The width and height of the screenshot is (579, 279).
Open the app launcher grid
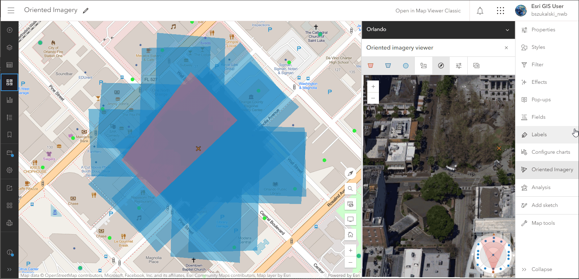tap(501, 11)
